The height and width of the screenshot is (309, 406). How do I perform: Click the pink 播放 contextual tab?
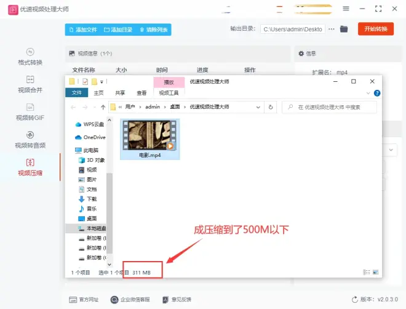point(169,82)
